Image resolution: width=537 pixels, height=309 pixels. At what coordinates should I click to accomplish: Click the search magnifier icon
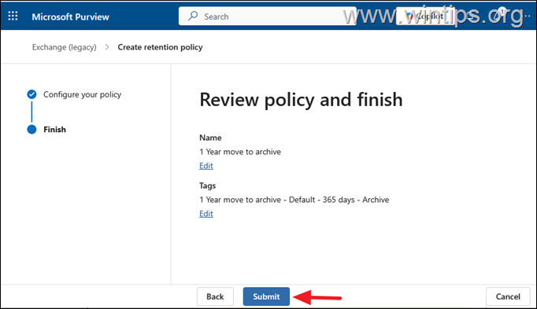tap(193, 16)
